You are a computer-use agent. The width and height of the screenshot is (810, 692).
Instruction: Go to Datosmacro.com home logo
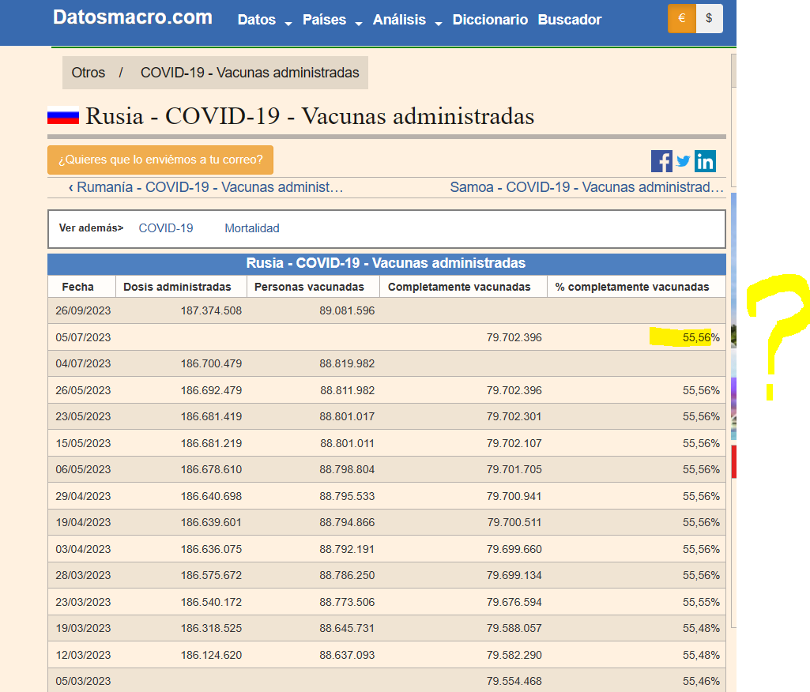click(x=132, y=17)
